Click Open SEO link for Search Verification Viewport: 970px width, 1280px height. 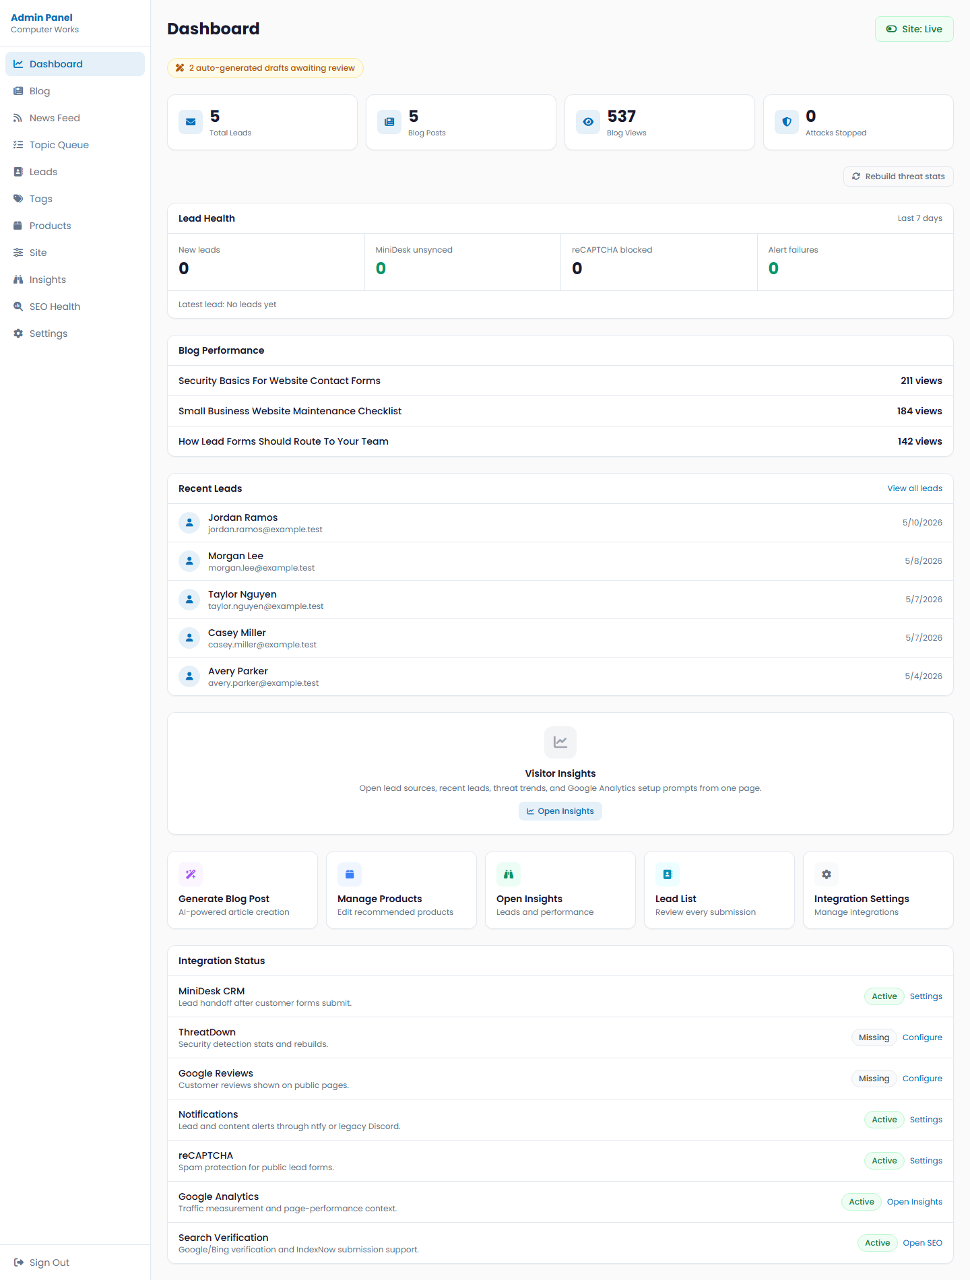[922, 1243]
